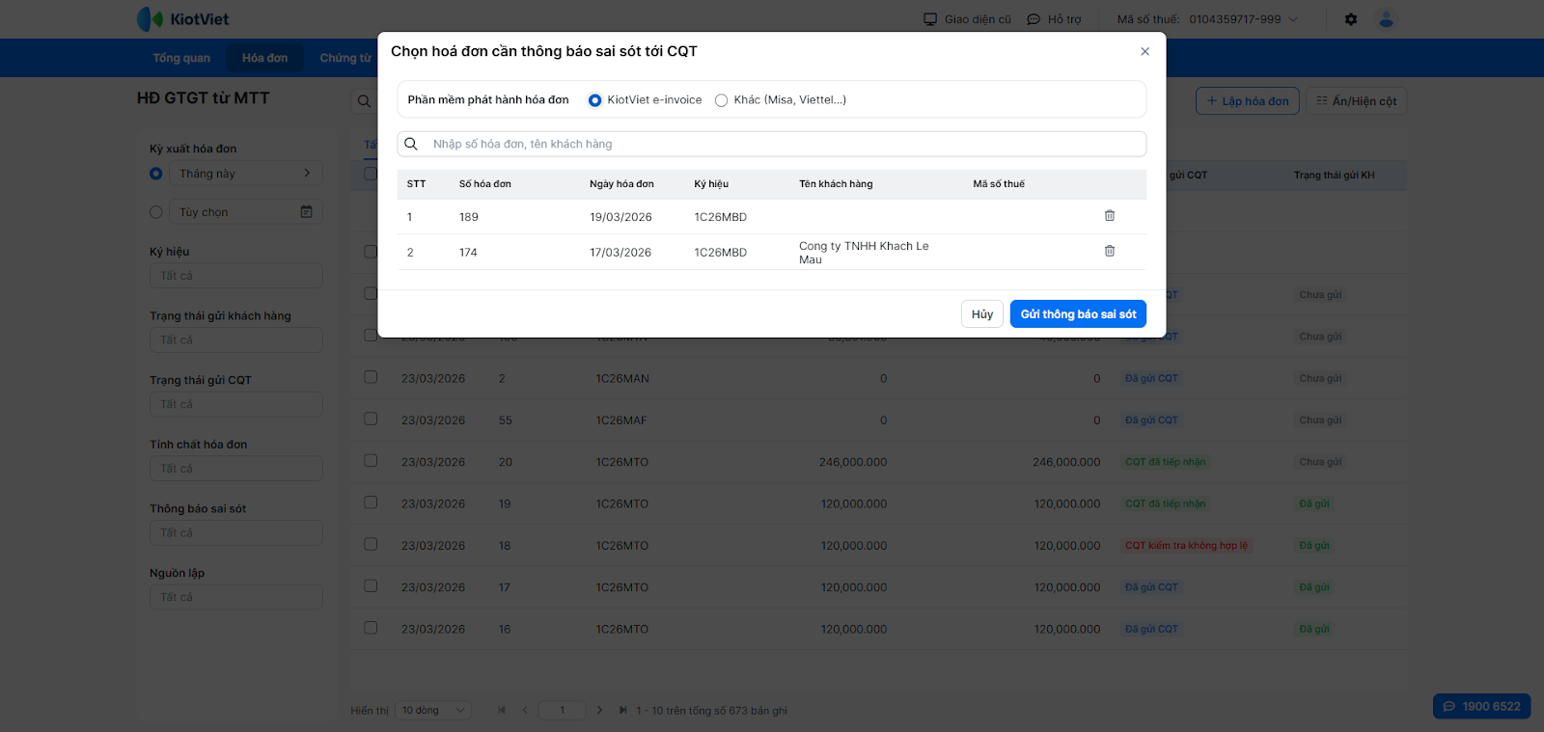Close the error notification dialog

pos(1144,52)
